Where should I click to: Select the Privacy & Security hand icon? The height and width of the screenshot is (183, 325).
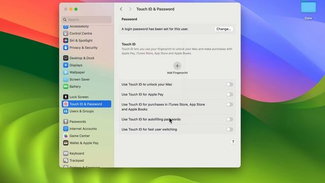click(x=66, y=47)
